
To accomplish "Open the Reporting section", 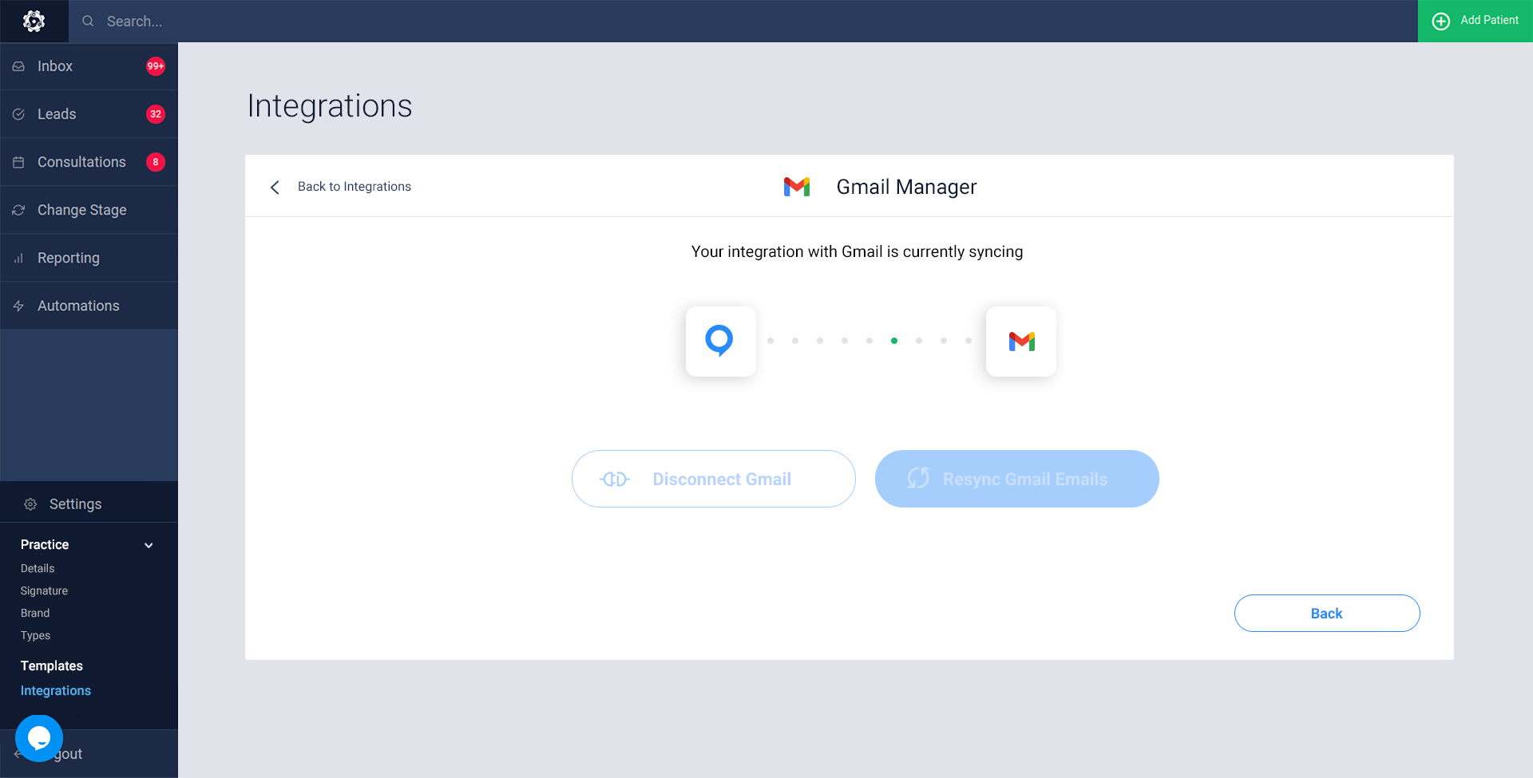I will [89, 258].
